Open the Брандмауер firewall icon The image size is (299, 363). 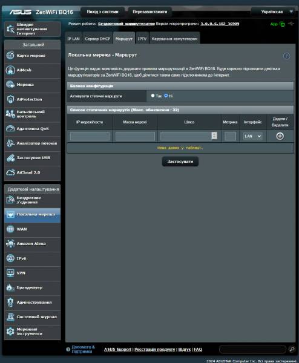coord(10,287)
